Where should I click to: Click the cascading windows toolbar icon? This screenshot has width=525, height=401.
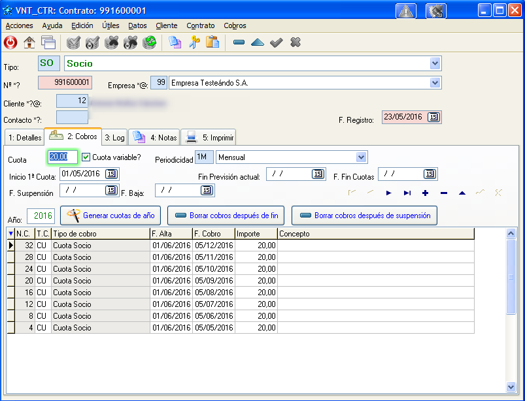[48, 42]
